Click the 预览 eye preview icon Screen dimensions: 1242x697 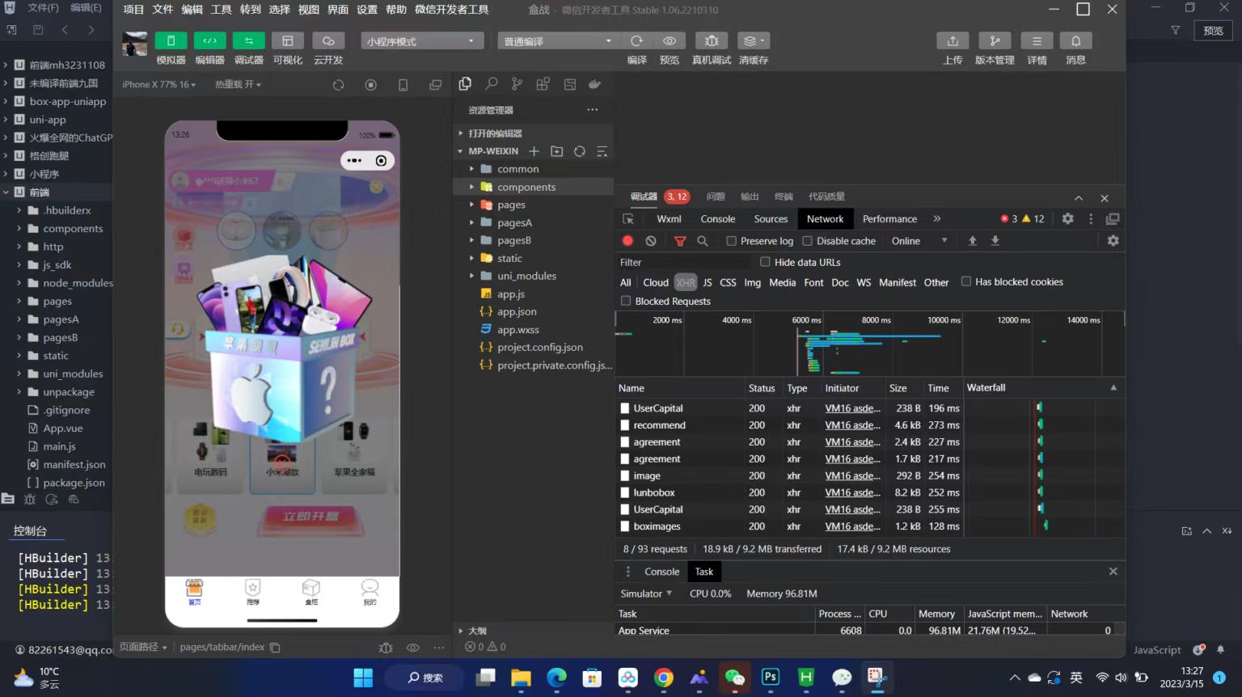coord(670,41)
